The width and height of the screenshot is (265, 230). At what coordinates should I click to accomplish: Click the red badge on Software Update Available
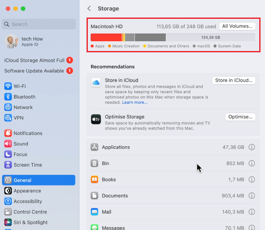click(69, 71)
